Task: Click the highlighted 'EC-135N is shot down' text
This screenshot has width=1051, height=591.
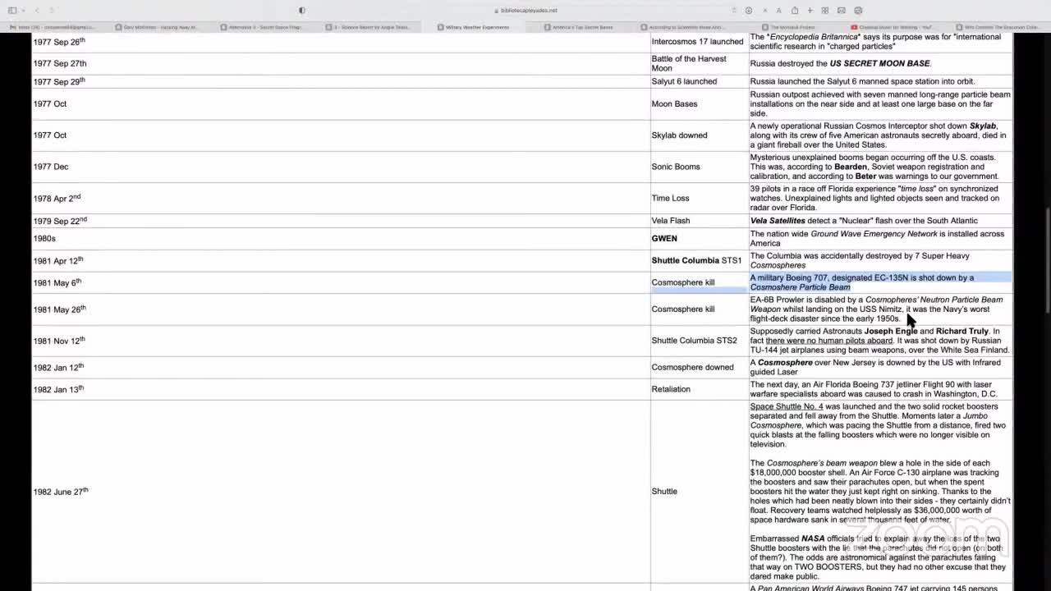Action: pyautogui.click(x=862, y=282)
